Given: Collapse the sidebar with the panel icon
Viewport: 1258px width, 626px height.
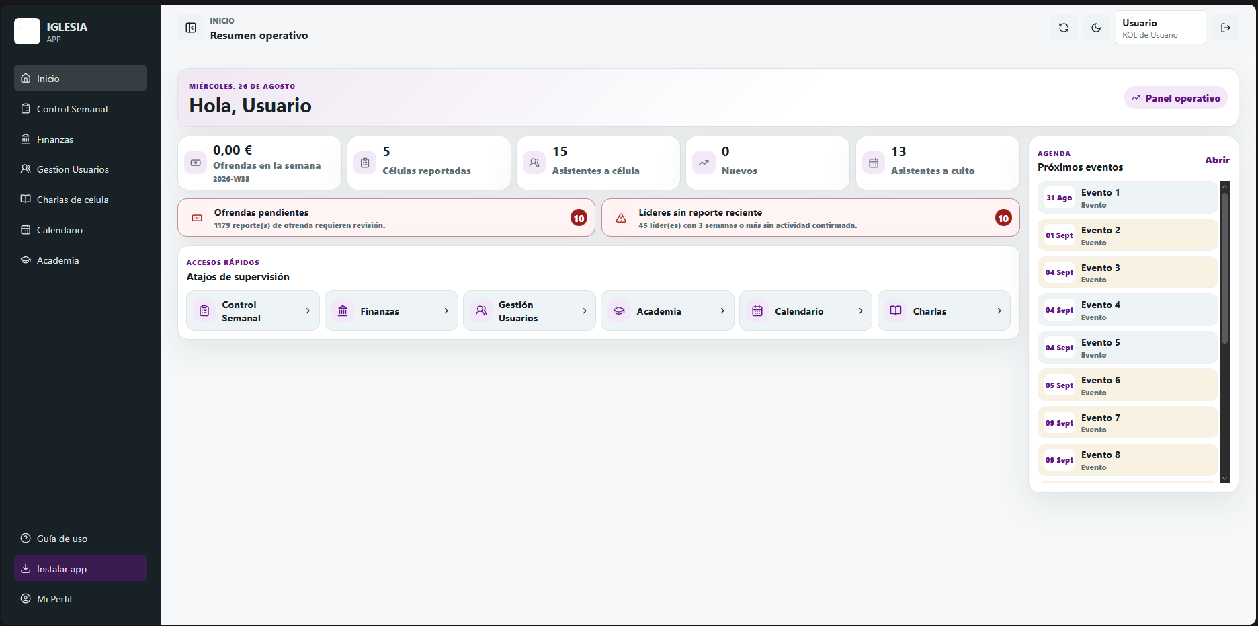Looking at the screenshot, I should point(191,28).
